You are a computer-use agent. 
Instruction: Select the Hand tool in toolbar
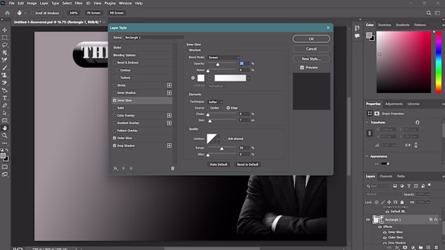[x=5, y=128]
